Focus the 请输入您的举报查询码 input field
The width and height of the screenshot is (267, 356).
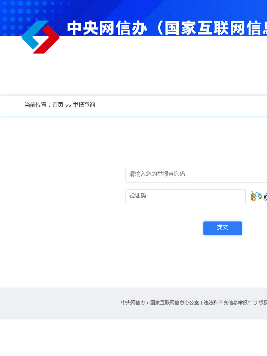pos(196,175)
